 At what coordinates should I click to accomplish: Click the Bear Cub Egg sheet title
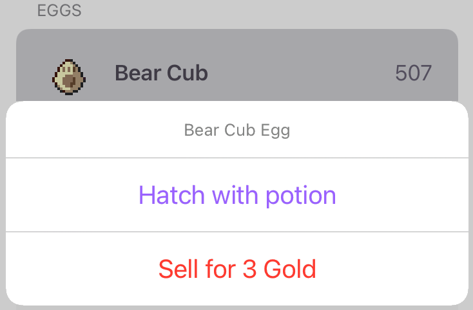pos(237,131)
